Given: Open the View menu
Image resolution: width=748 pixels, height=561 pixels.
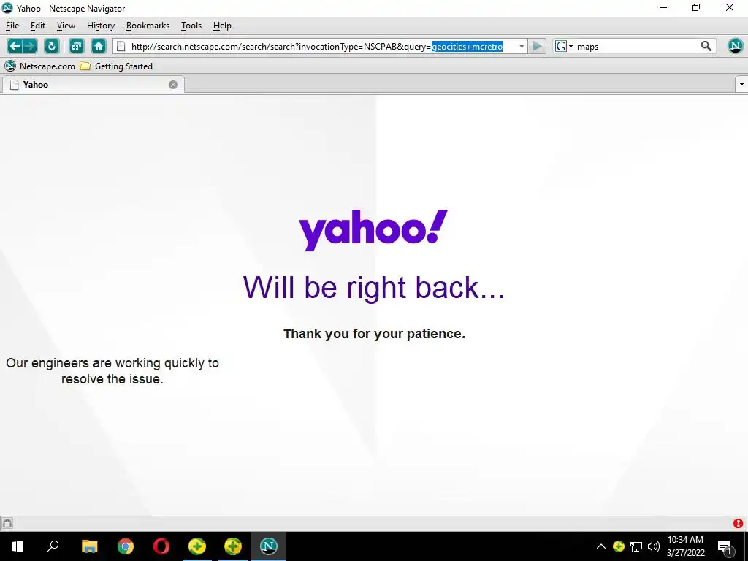Looking at the screenshot, I should tap(66, 26).
